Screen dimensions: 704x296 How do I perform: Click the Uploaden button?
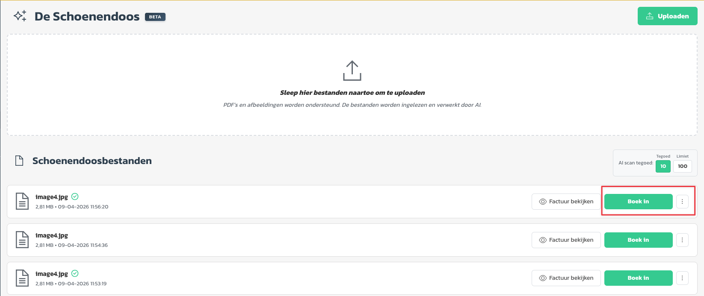tap(667, 16)
